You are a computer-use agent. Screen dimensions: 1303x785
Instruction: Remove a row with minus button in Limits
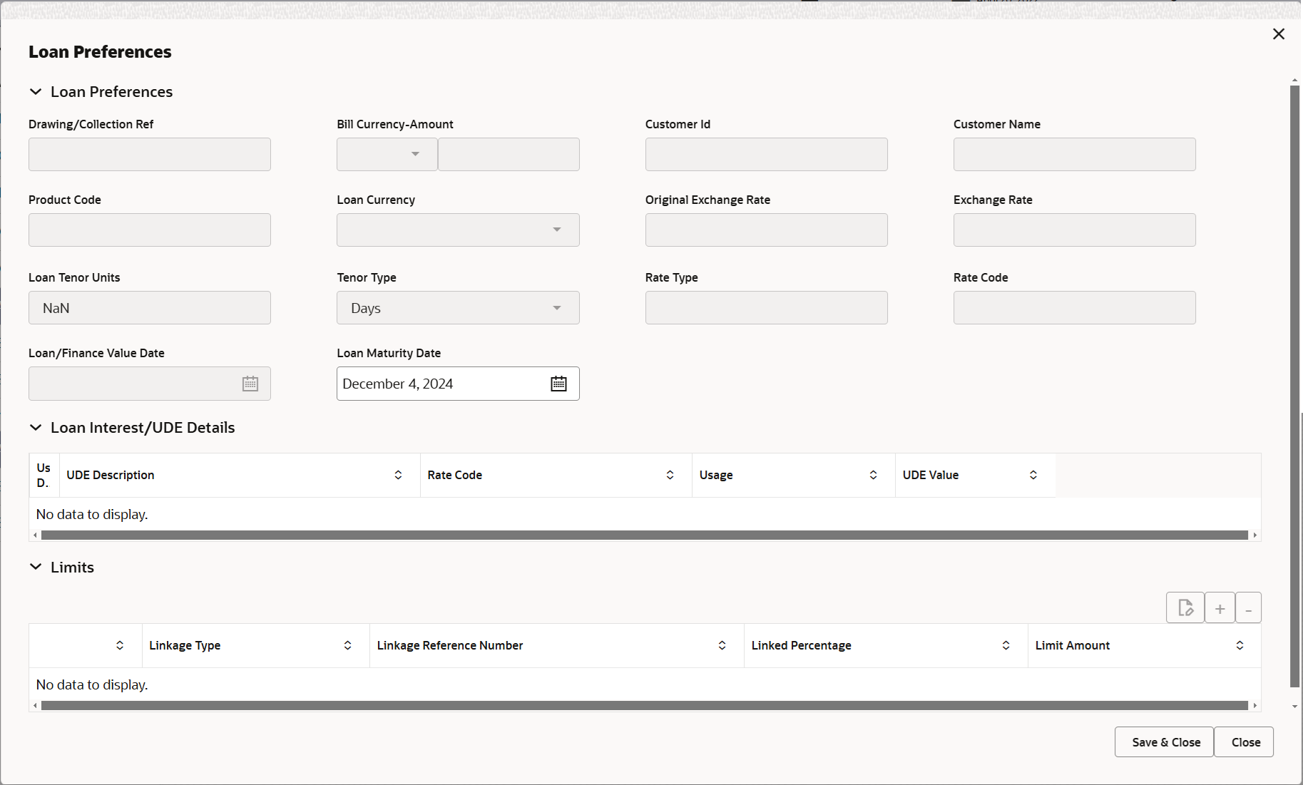point(1249,608)
